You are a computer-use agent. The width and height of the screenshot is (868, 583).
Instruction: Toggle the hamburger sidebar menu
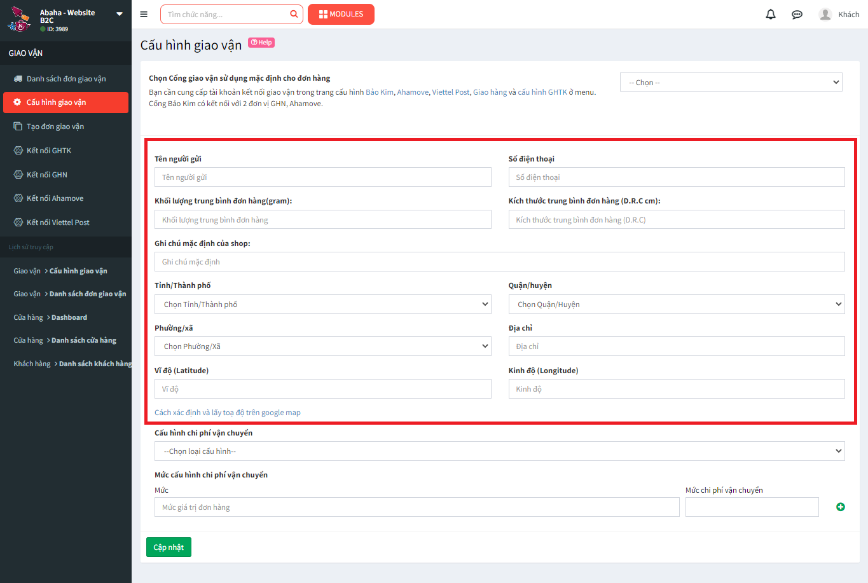[144, 14]
